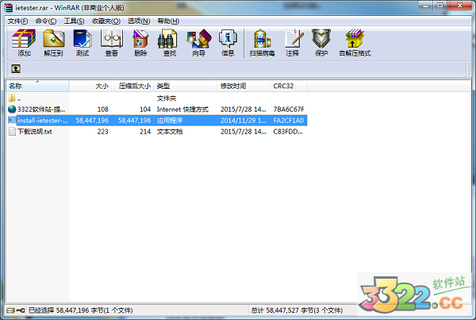Image resolution: width=476 pixels, height=320 pixels.
Task: Select the 下载说明.txt file name text
Action: (x=35, y=132)
